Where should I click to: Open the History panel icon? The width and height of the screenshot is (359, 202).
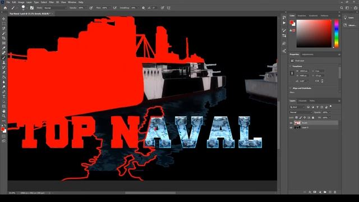[x=284, y=17]
